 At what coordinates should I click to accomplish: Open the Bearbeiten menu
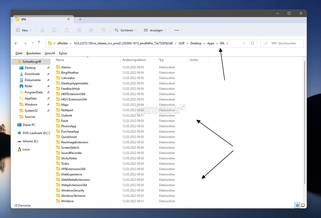tap(34, 53)
